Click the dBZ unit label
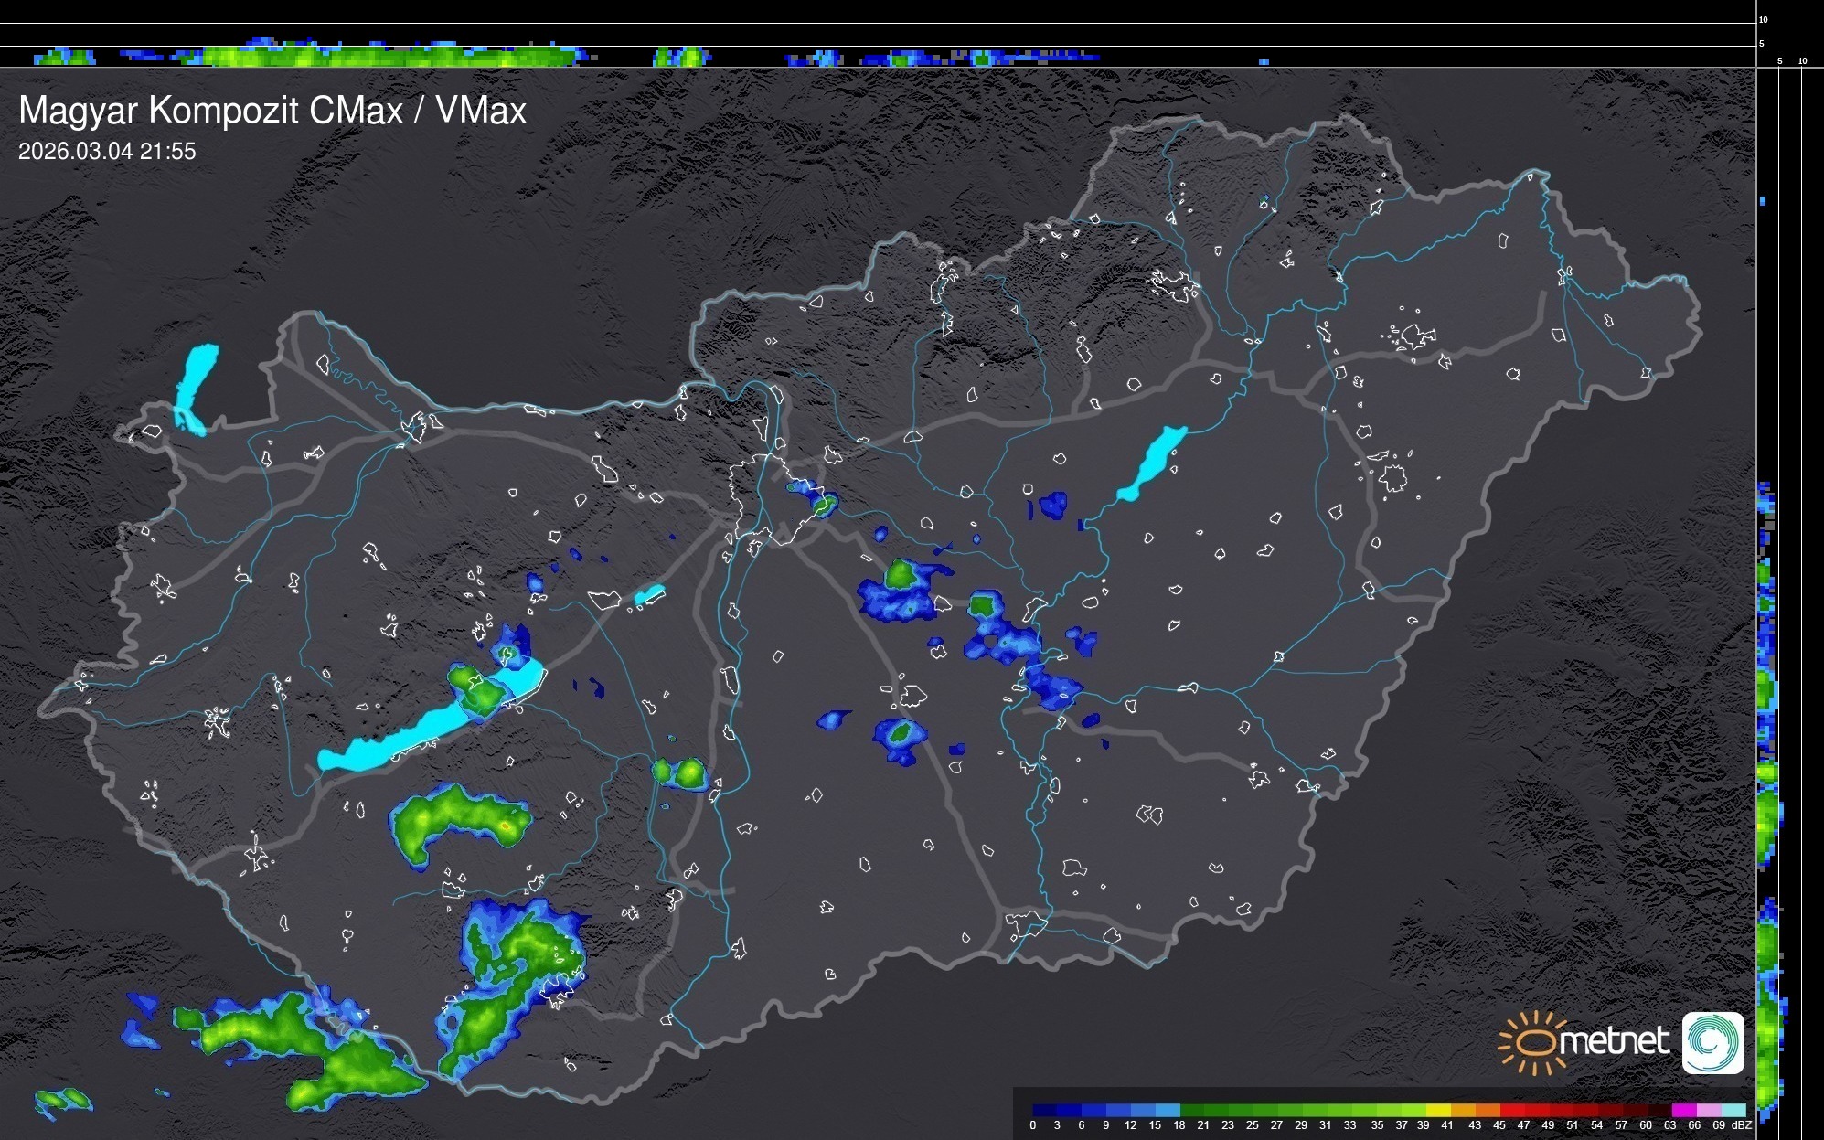 click(1741, 1125)
